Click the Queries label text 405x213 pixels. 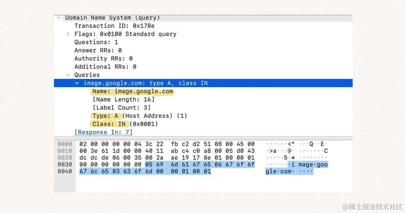point(87,75)
